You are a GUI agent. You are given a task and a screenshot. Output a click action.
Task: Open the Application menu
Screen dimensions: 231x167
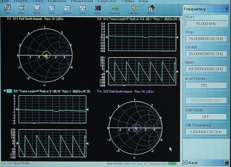coord(107,1)
